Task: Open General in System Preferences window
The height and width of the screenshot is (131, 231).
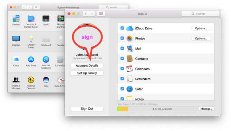Action: 16,20
